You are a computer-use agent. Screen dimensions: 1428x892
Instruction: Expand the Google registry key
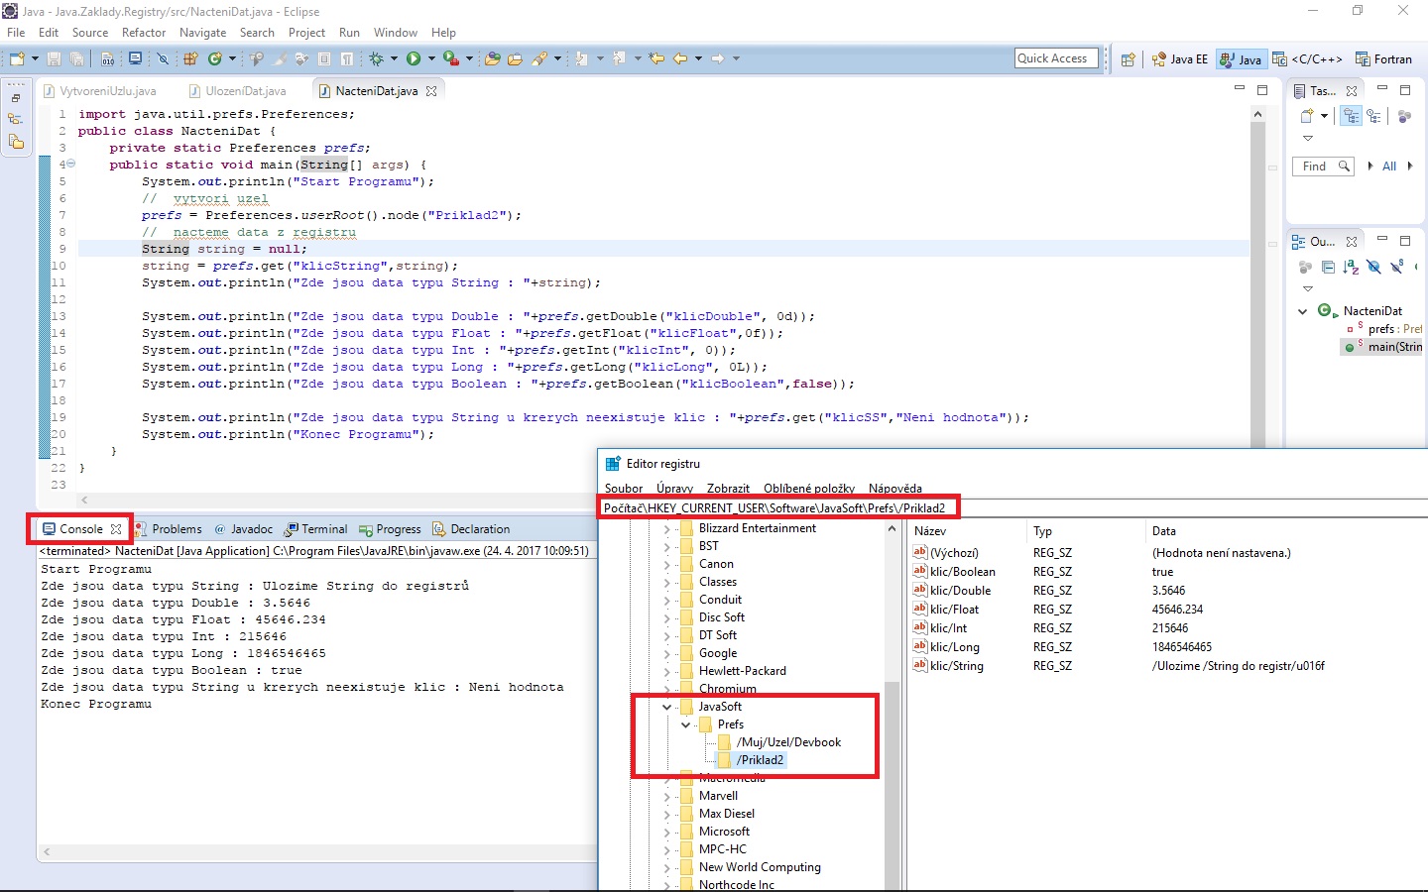[667, 653]
